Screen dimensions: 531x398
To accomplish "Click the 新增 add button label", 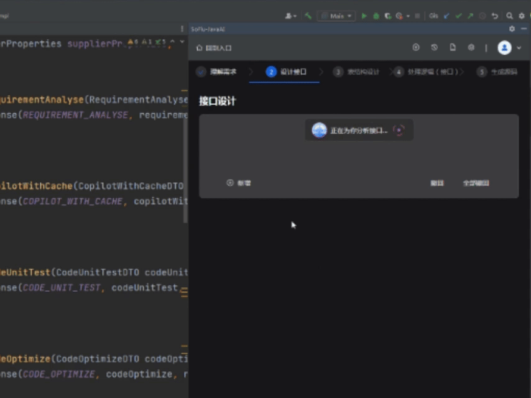I will tap(244, 183).
